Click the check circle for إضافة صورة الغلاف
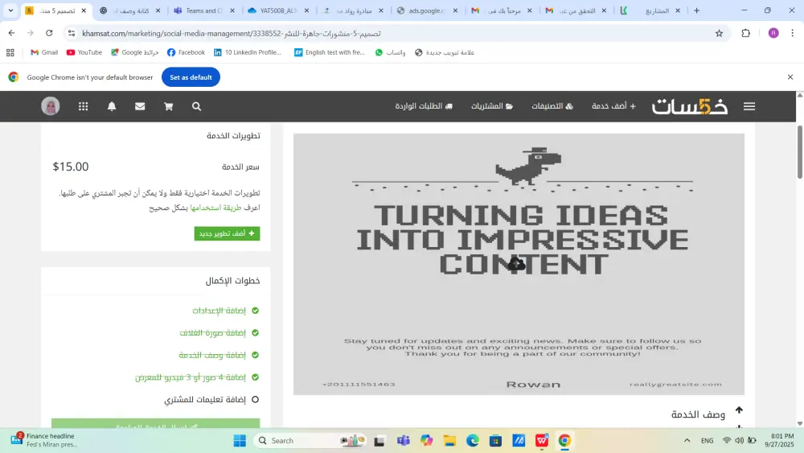Screen dimensions: 804x453 (x=256, y=332)
